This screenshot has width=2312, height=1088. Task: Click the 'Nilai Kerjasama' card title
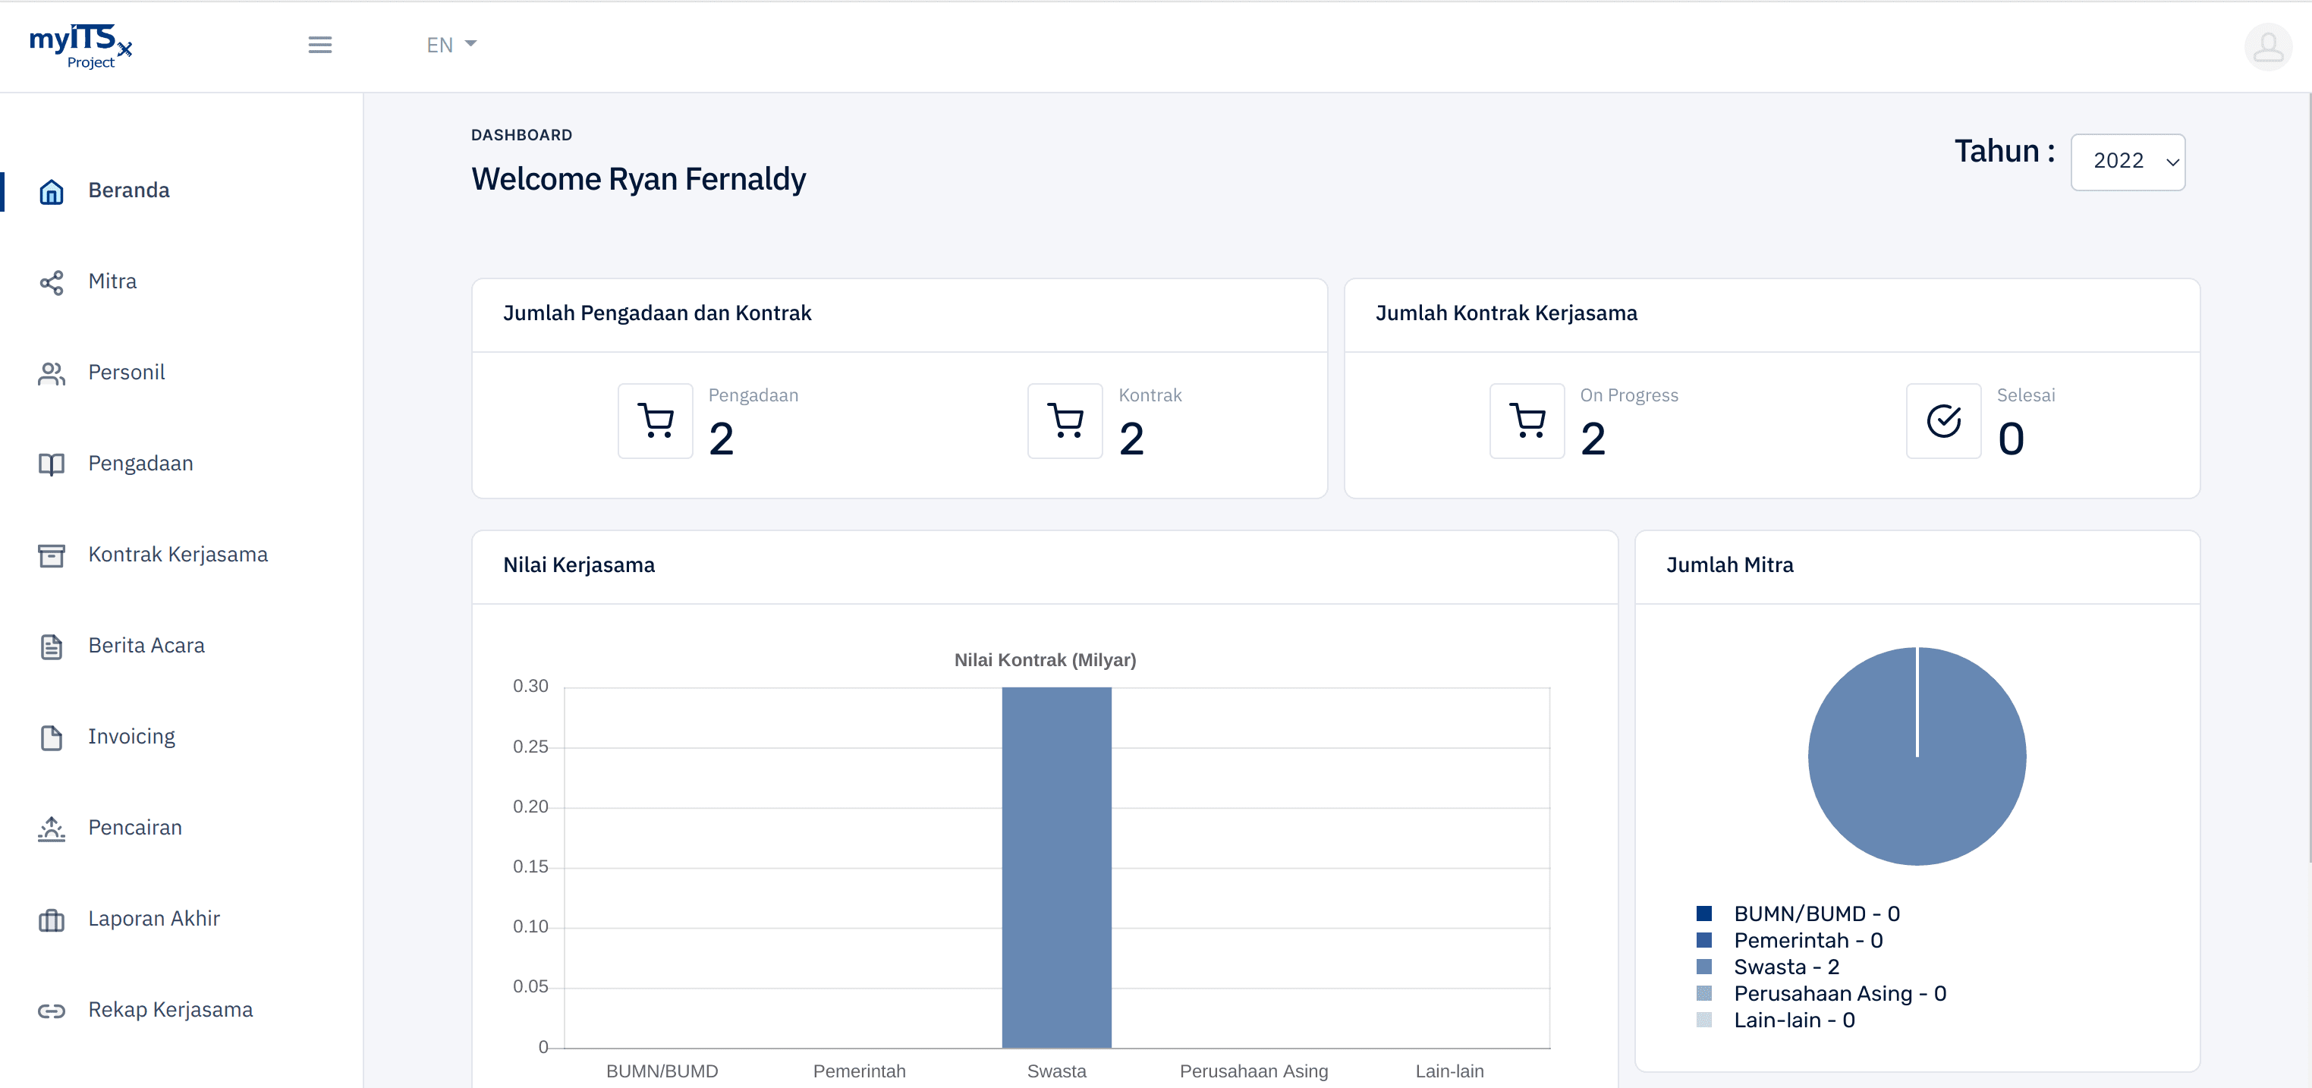(579, 564)
